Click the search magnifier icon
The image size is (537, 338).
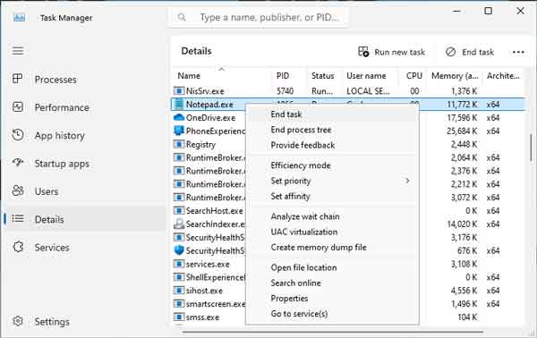(x=182, y=17)
